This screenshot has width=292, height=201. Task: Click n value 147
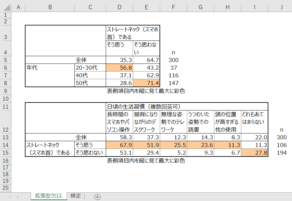(x=173, y=83)
